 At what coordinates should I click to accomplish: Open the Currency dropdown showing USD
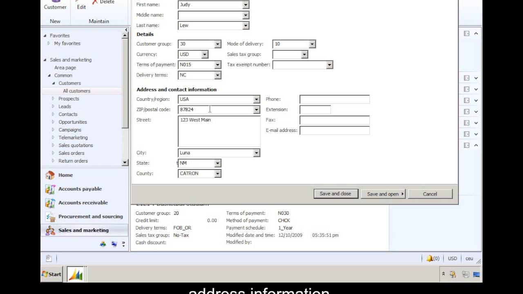[x=205, y=54]
